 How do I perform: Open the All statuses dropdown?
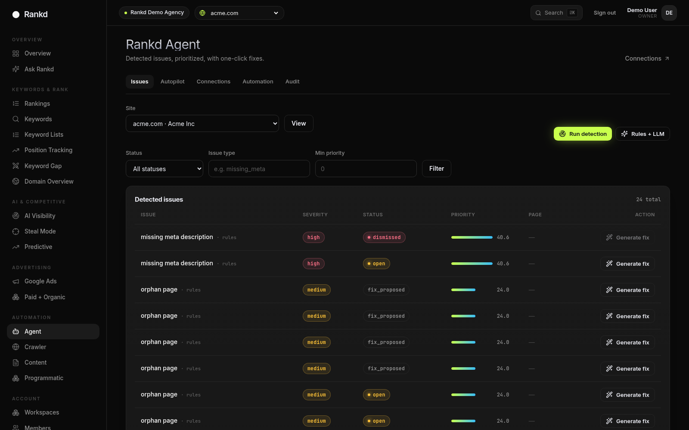[x=164, y=169]
